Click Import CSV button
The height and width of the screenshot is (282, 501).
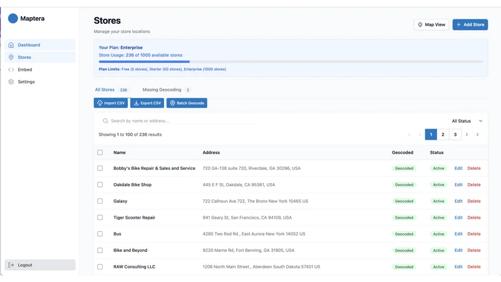(x=111, y=103)
